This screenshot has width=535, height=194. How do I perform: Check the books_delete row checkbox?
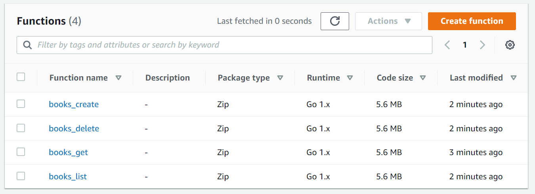click(x=21, y=128)
